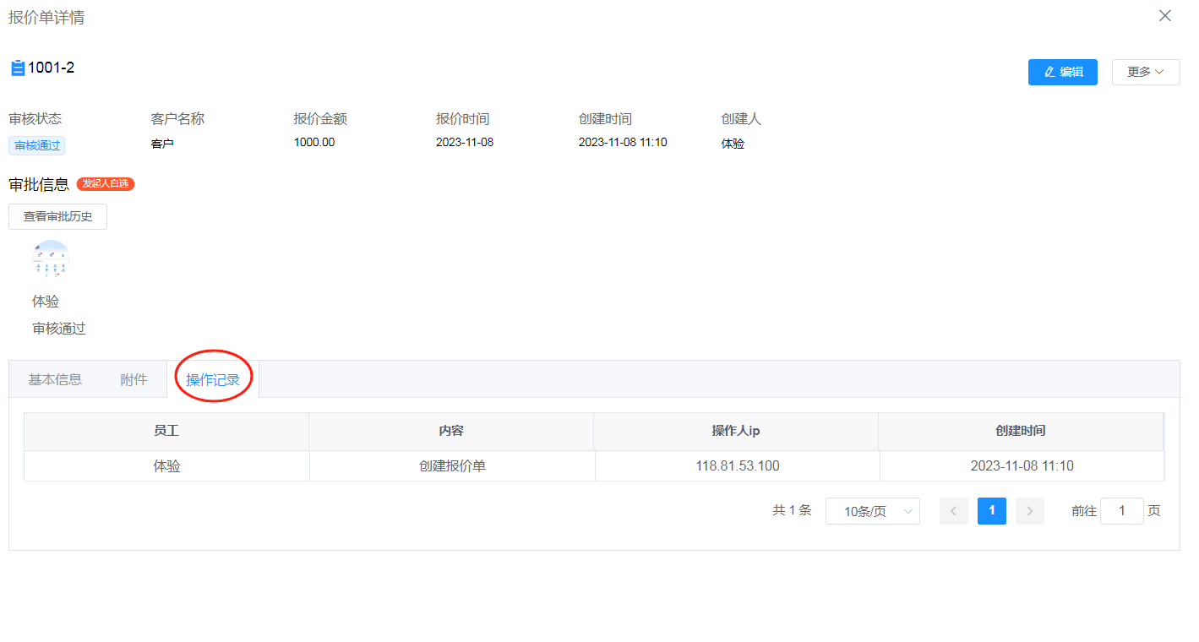Click the 操作人ip column header
The height and width of the screenshot is (642, 1199).
736,431
